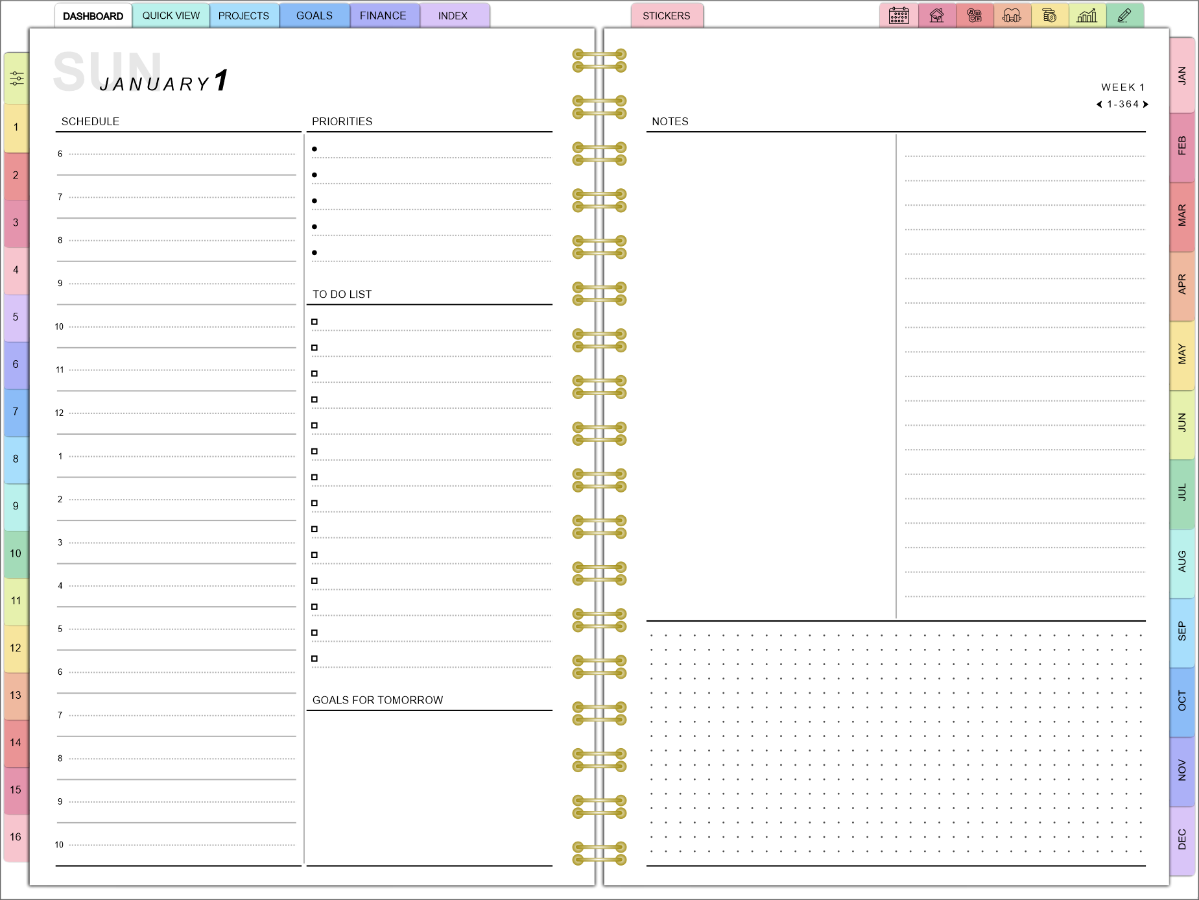Check the first To Do List checkbox
Viewport: 1199px width, 900px height.
[315, 322]
